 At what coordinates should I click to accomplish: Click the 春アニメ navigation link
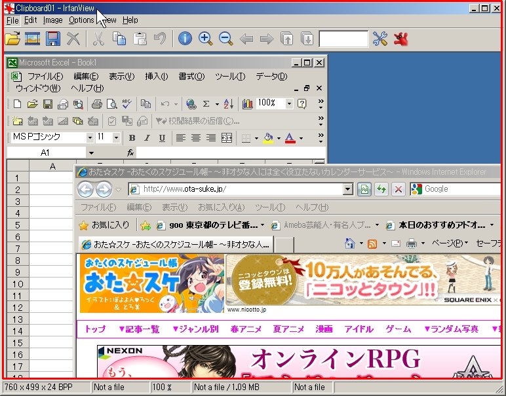click(246, 329)
